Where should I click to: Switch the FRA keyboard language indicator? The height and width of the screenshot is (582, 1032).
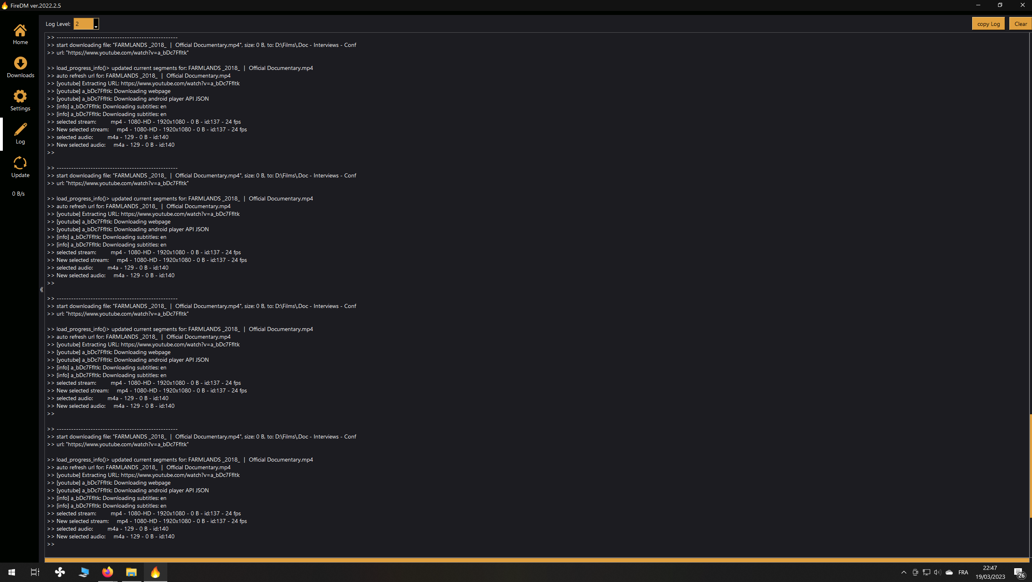point(963,572)
